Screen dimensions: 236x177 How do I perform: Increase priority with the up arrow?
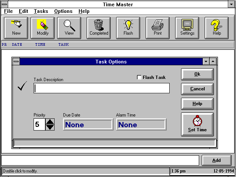tap(50, 122)
